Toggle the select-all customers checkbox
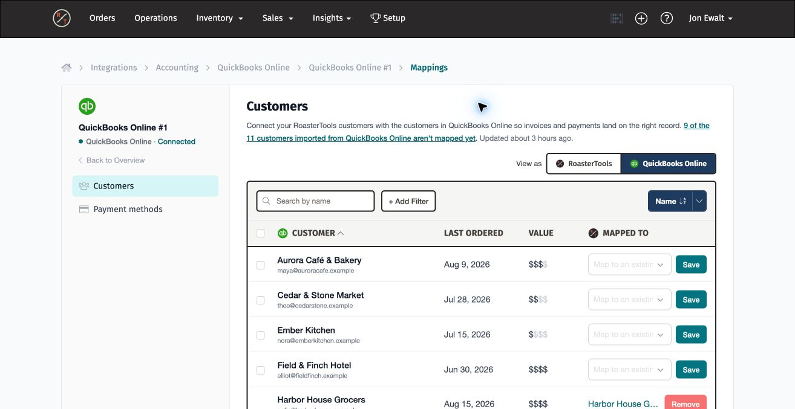 (x=260, y=233)
